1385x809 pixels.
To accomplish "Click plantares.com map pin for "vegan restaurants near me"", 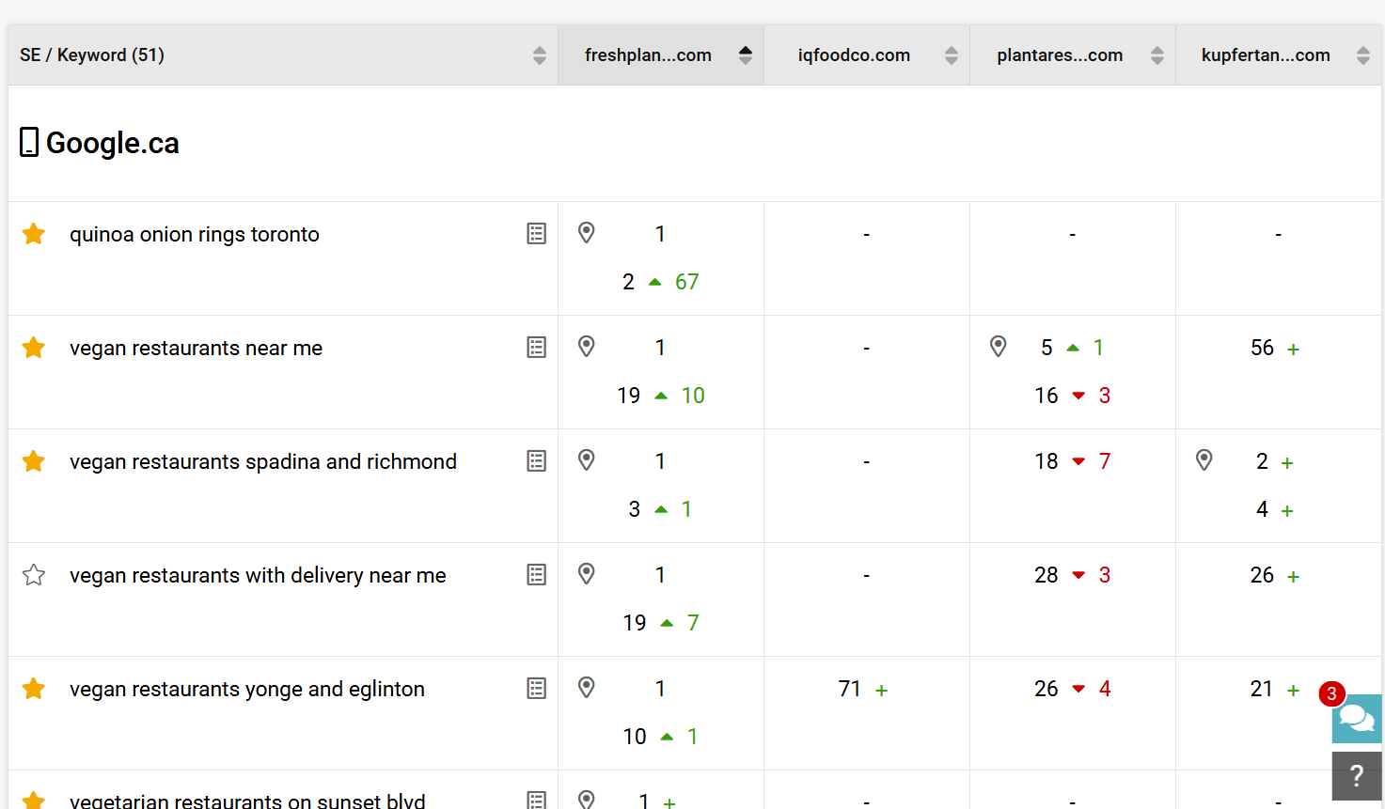I will pyautogui.click(x=999, y=347).
